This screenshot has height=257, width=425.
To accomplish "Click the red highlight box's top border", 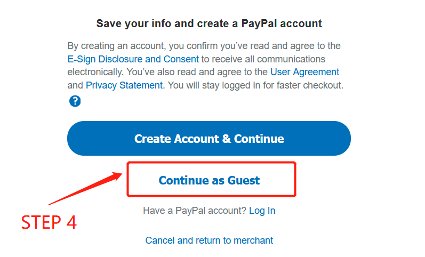I will tap(211, 163).
